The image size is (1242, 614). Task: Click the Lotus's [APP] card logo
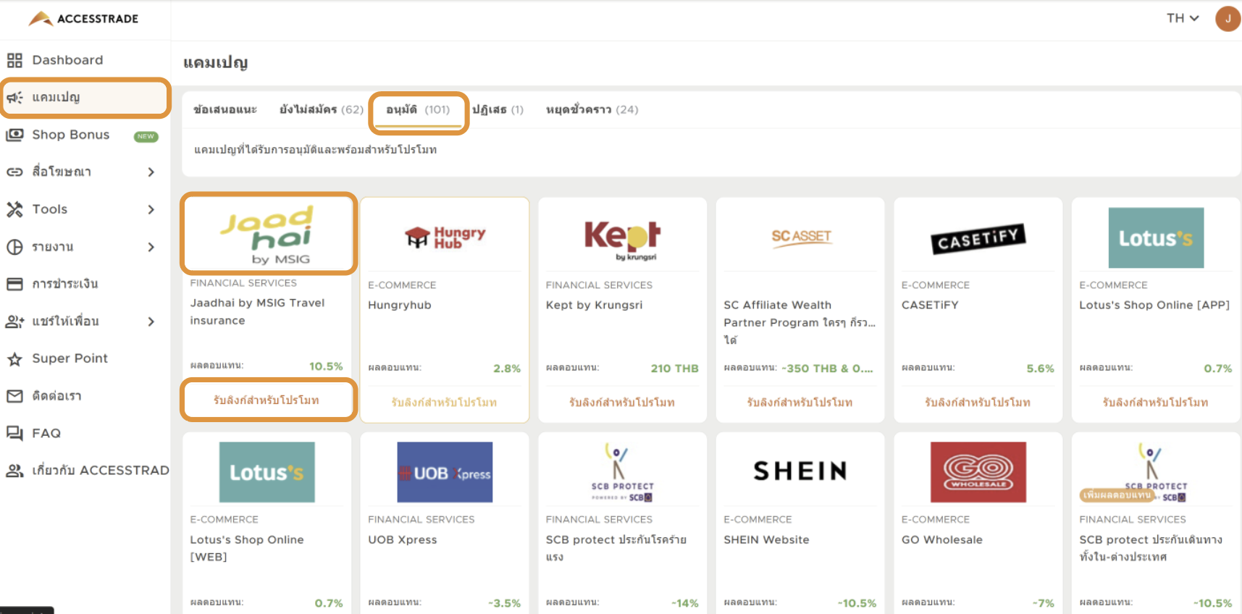[x=1156, y=237]
